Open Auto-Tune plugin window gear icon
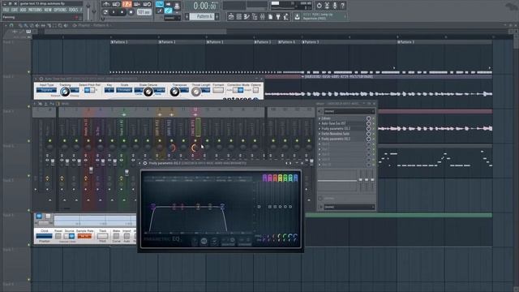The height and width of the screenshot is (292, 519). (x=41, y=79)
